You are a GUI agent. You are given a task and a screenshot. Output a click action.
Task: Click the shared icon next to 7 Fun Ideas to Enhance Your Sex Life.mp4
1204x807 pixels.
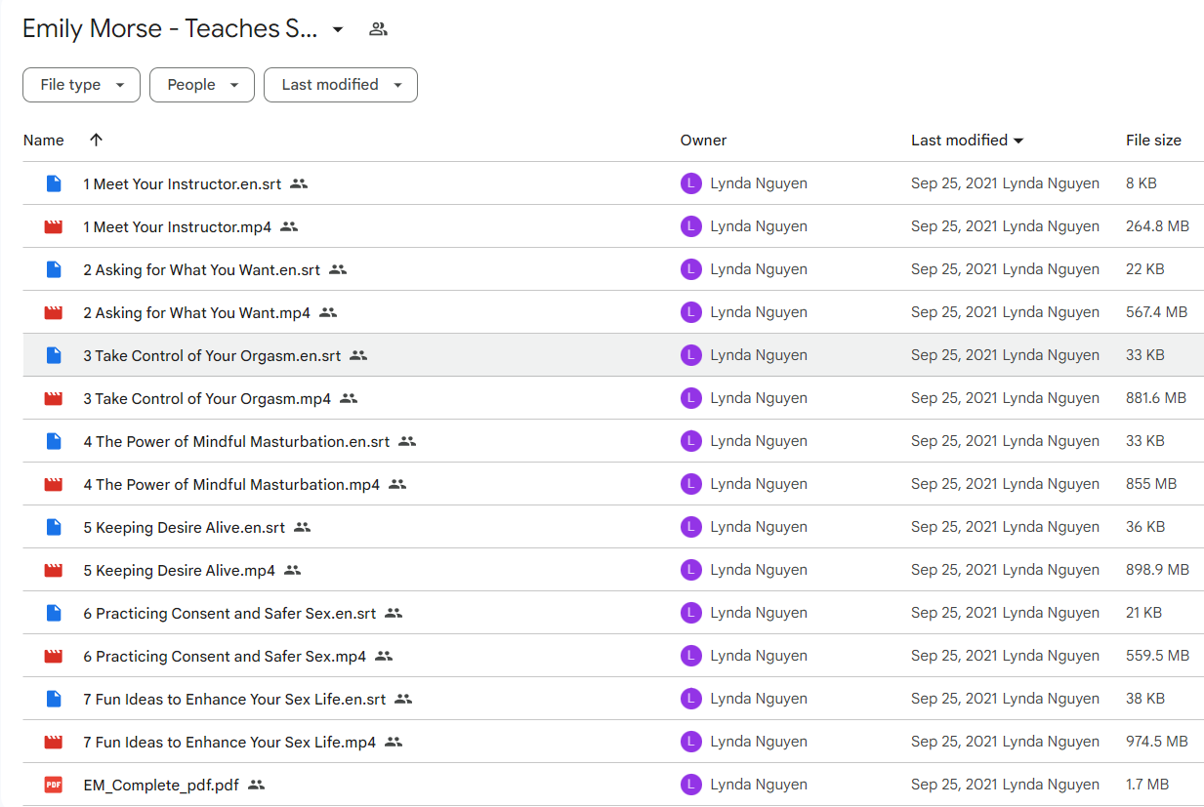pos(394,742)
